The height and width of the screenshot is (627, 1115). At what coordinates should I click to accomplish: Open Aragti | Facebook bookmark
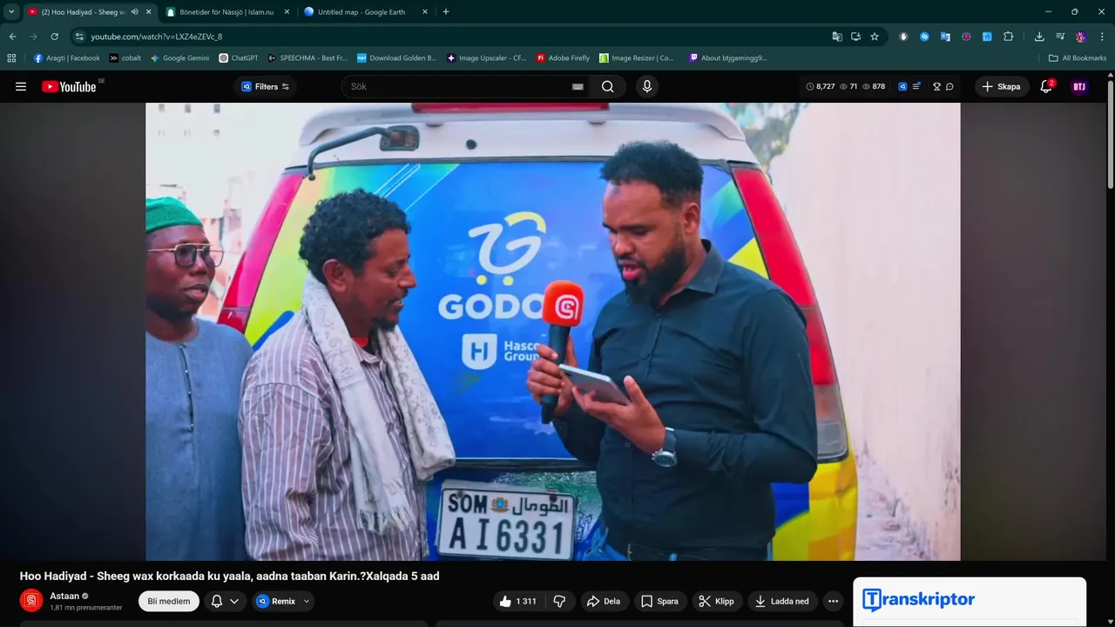pyautogui.click(x=66, y=58)
